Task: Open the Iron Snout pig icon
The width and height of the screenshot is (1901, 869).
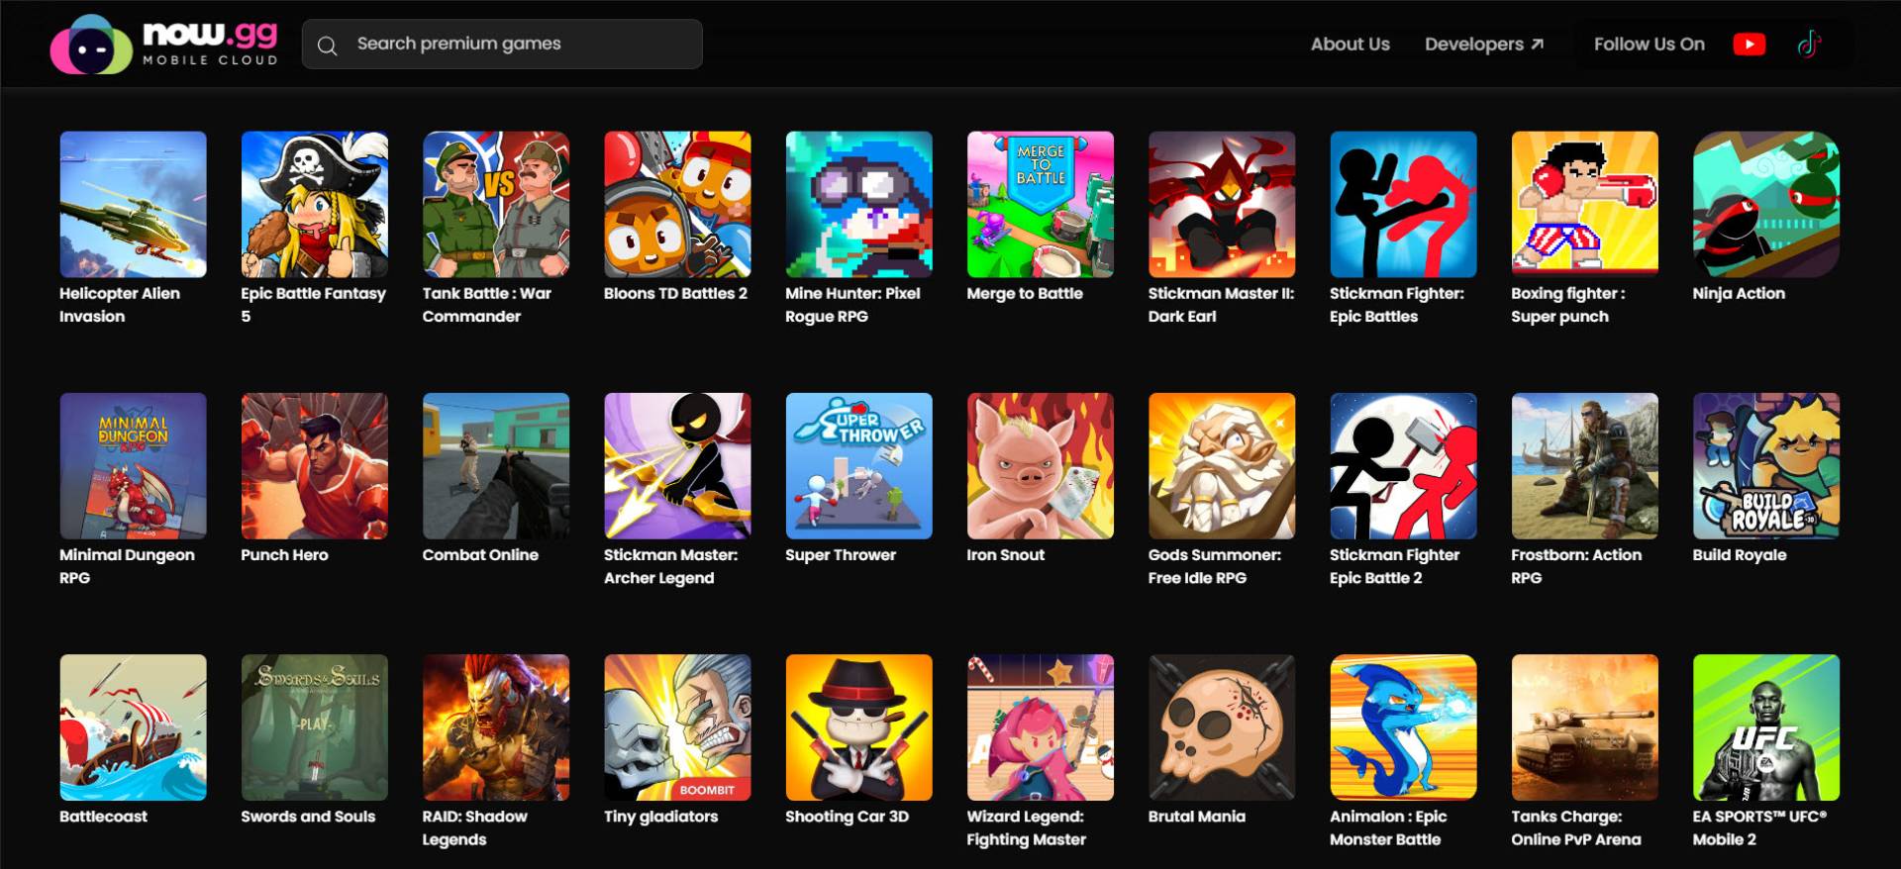Action: click(1041, 466)
